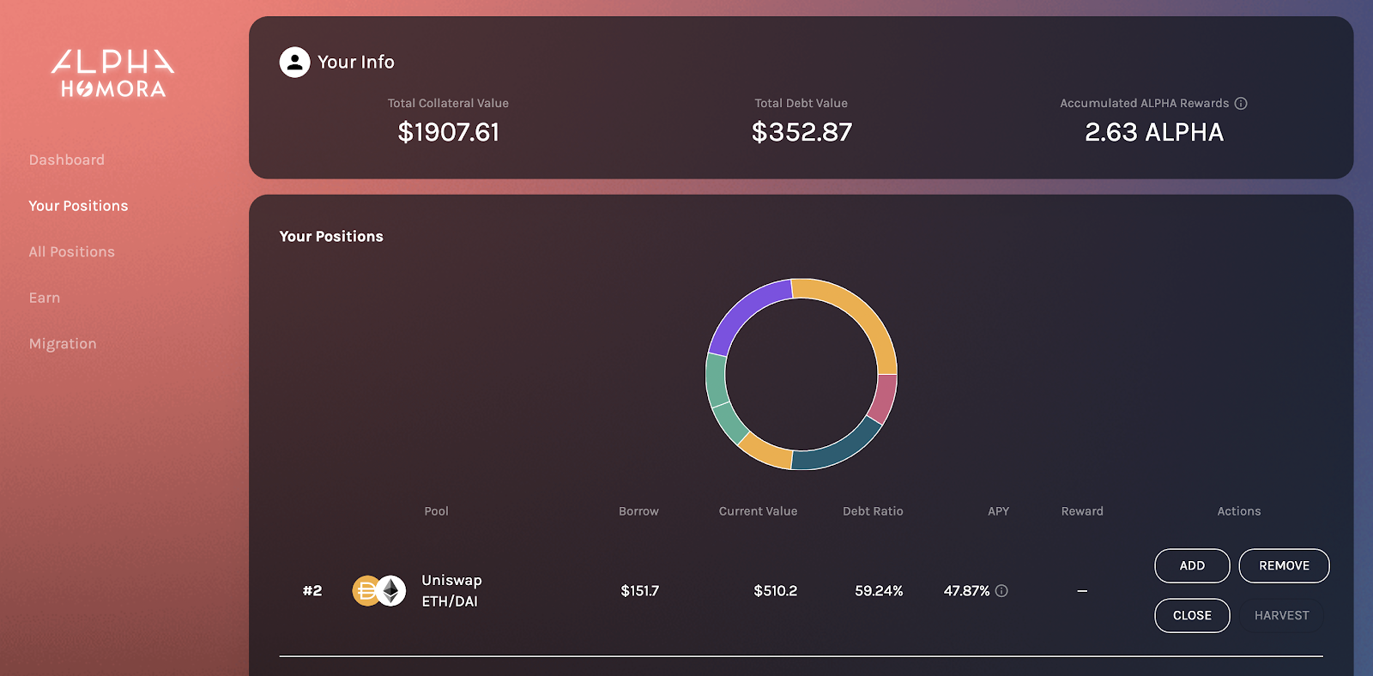1373x676 pixels.
Task: Click the $510.2 current value
Action: point(776,590)
